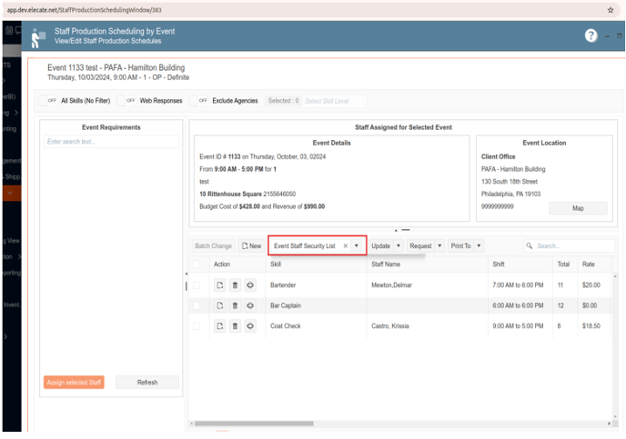Open the Event Staff Security List dropdown arrow
This screenshot has height=439, width=626.
pos(357,246)
